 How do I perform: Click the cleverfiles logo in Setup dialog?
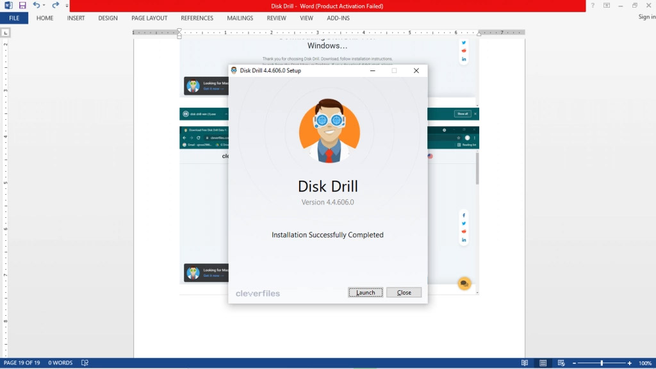[258, 293]
